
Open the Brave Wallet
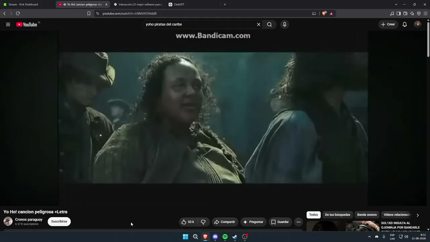[x=405, y=13]
